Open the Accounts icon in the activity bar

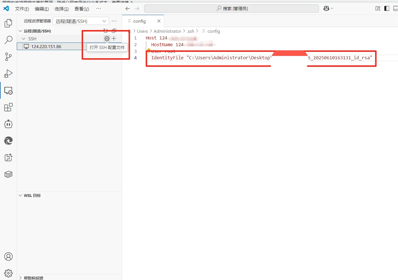[8, 256]
